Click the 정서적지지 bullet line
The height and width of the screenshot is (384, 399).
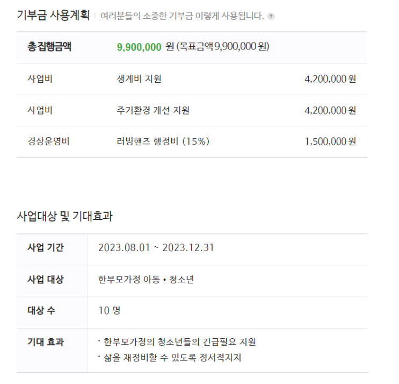coord(170,358)
